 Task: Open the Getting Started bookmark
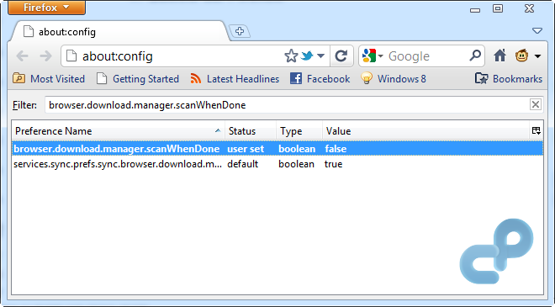[x=138, y=78]
